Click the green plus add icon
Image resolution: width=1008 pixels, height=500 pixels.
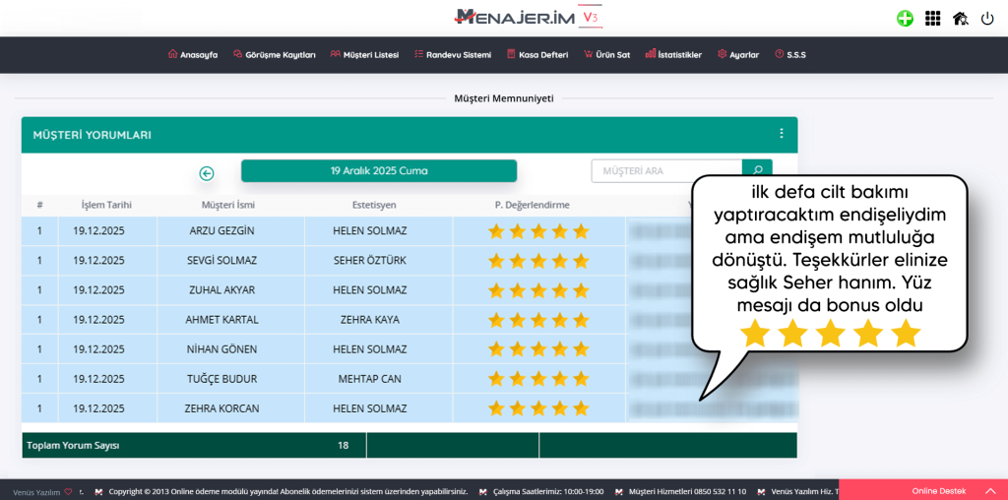905,18
